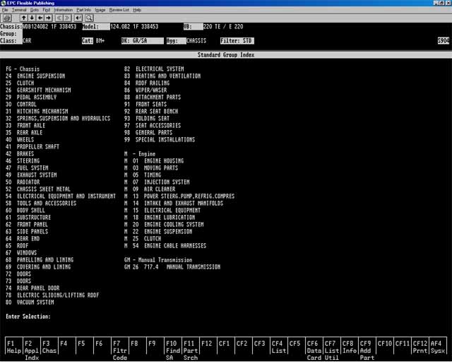The image size is (452, 362).
Task: Open the Find menu
Action: pos(46,10)
